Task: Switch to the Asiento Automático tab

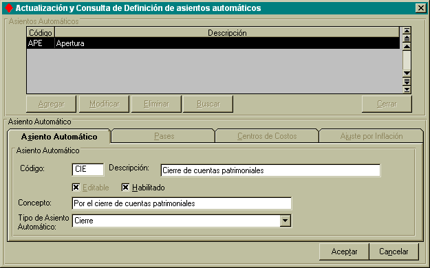Action: point(59,137)
